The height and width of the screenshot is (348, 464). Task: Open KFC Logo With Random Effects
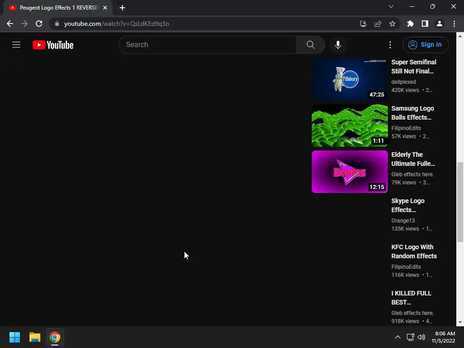tap(414, 251)
